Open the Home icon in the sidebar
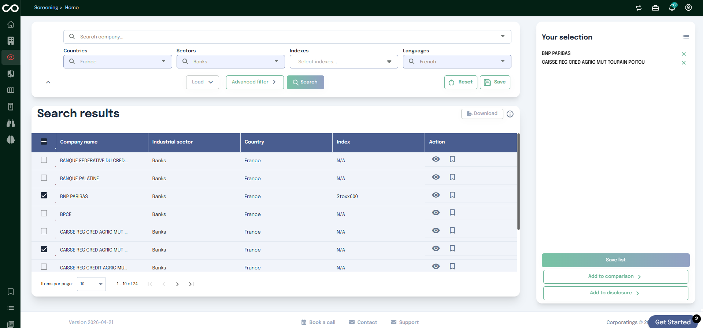The image size is (703, 328). [x=11, y=24]
